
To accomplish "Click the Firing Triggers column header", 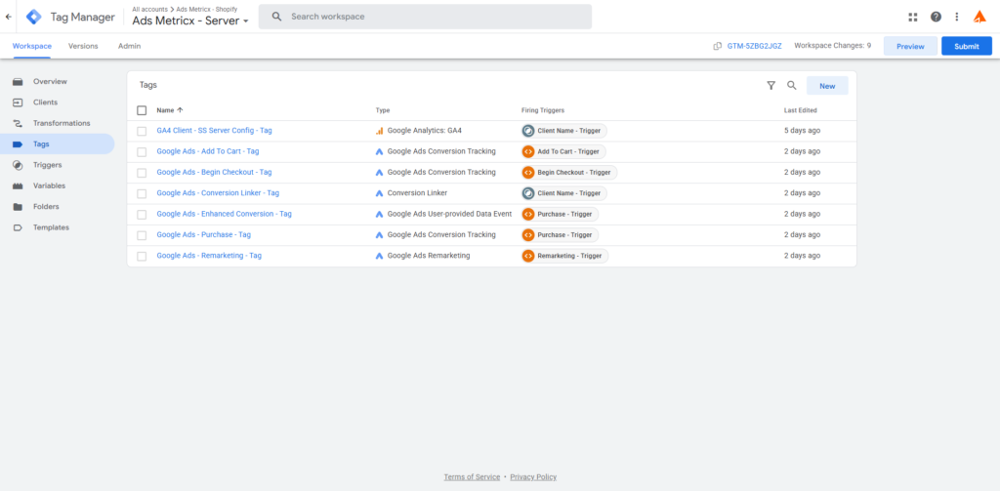I will (x=543, y=110).
